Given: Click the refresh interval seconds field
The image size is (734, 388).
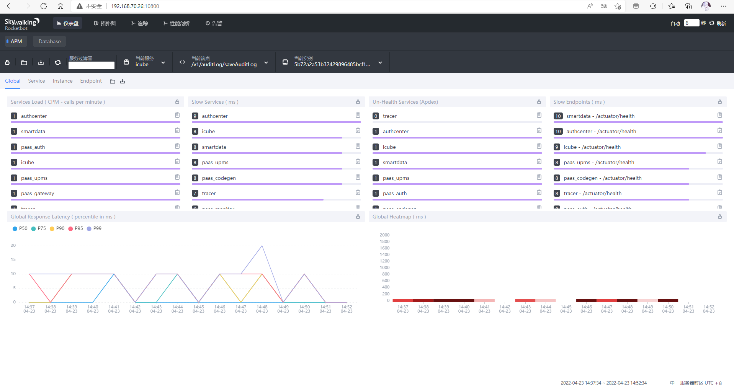Looking at the screenshot, I should (691, 23).
